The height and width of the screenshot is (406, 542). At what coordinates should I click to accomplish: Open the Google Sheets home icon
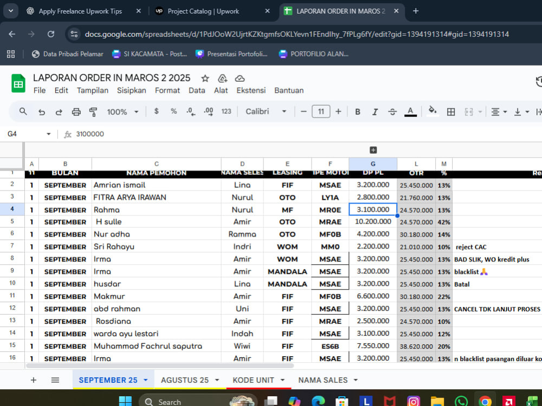click(18, 83)
